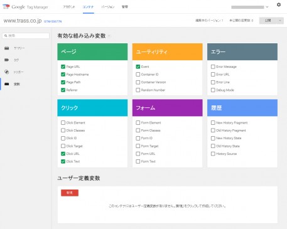Viewport: 287px width, 229px height.
Task: Click the orange ユーティリティ card header
Action: click(168, 51)
